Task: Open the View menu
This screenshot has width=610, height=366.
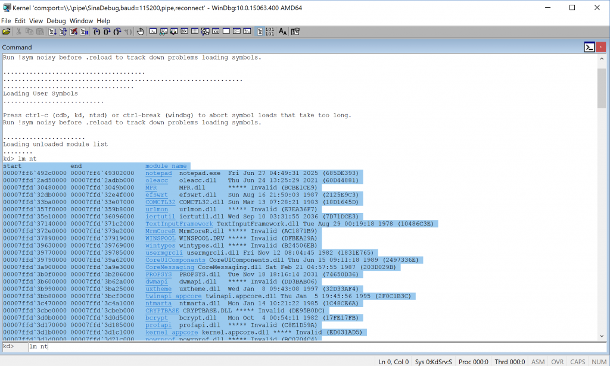Action: click(36, 21)
